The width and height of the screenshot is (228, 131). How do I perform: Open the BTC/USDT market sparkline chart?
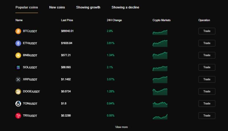point(160,32)
